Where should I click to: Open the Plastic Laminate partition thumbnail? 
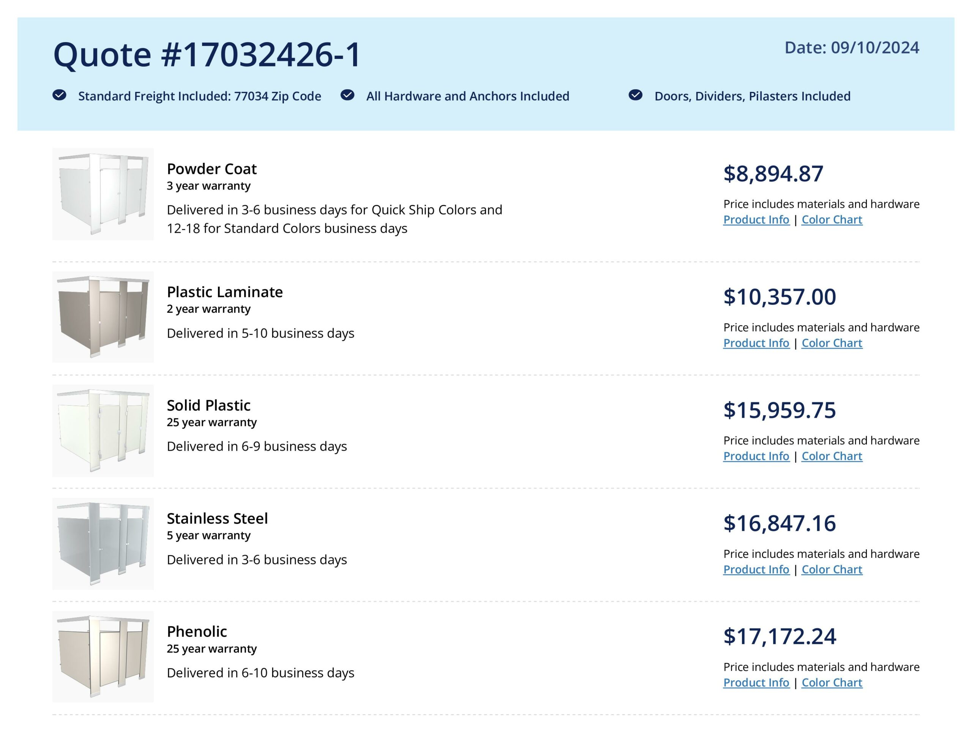[103, 317]
